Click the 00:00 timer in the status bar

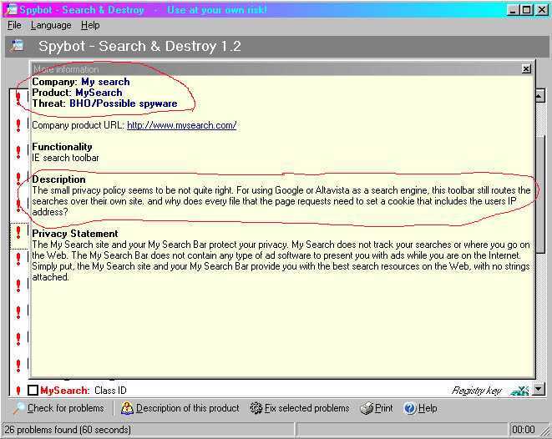(x=523, y=430)
